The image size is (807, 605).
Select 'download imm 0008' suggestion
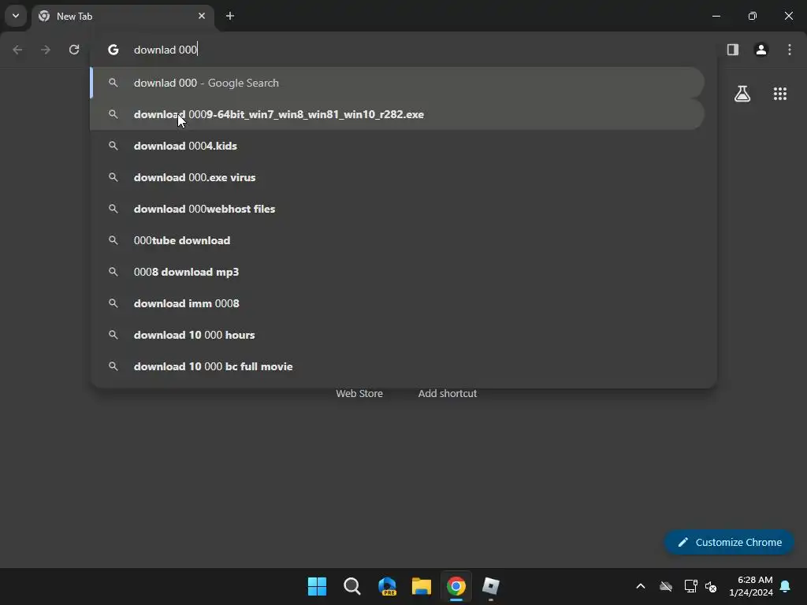397,303
